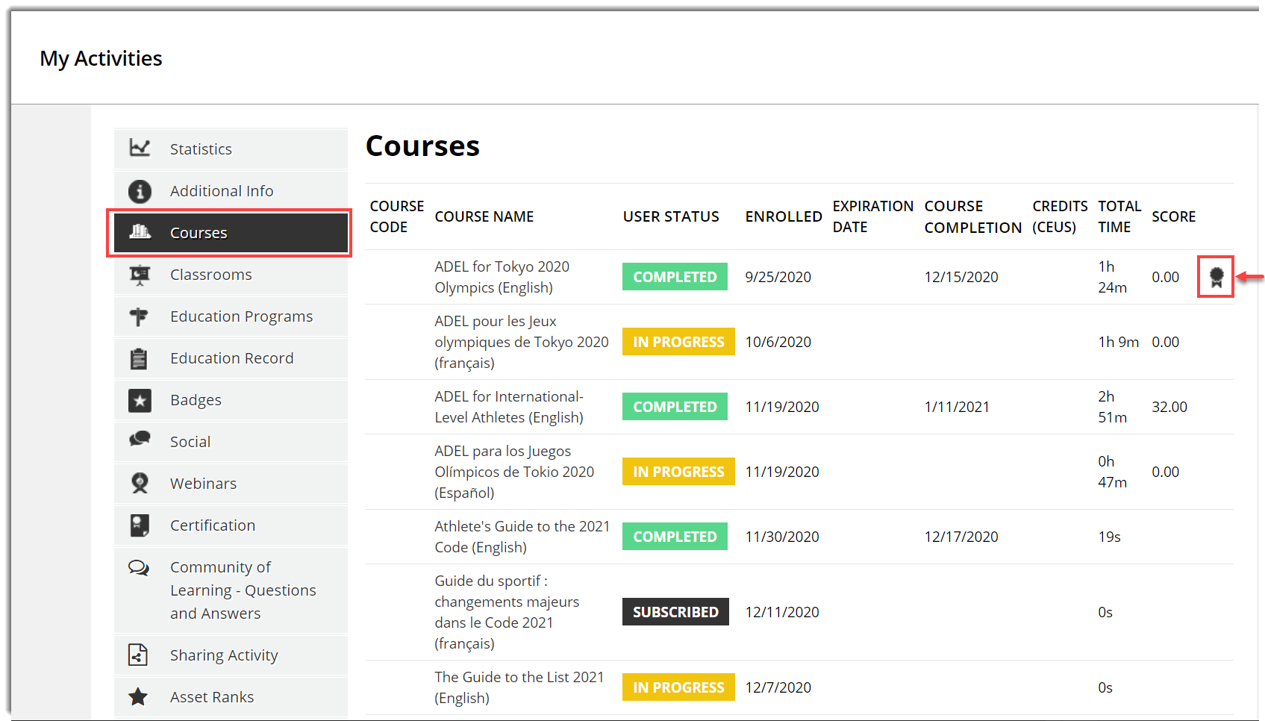This screenshot has width=1265, height=721.
Task: Click IN PROGRESS status for ADEL pour les Jeux
Action: 678,342
